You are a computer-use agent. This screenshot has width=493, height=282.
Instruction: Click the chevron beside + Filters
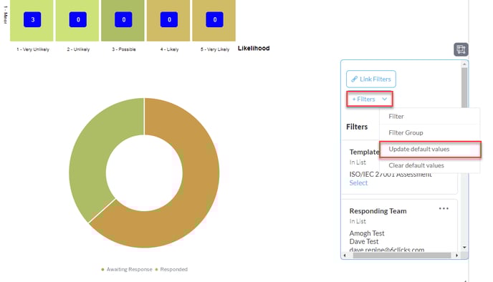[384, 99]
